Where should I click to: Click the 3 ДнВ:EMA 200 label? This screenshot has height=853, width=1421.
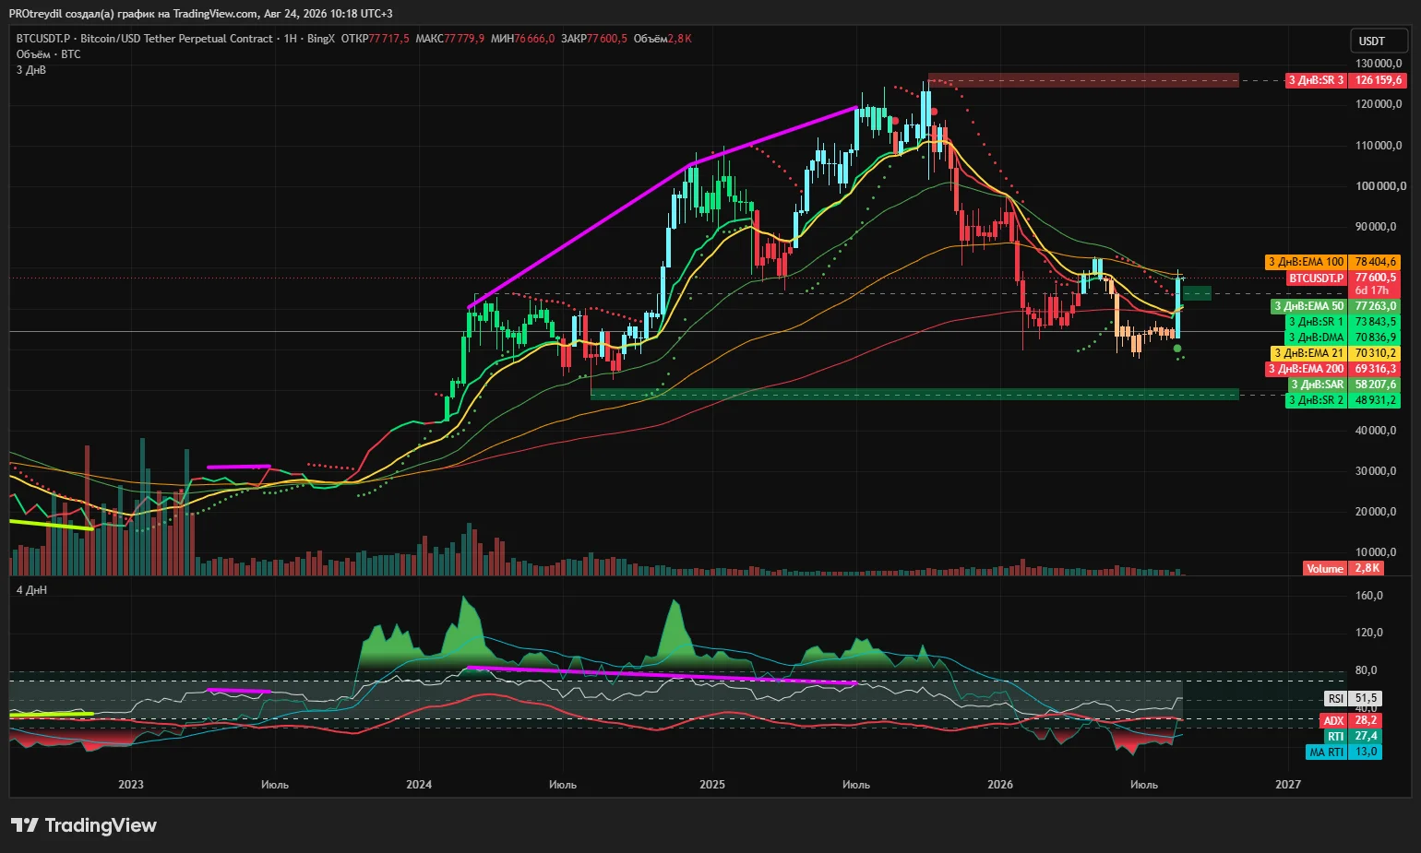1307,369
